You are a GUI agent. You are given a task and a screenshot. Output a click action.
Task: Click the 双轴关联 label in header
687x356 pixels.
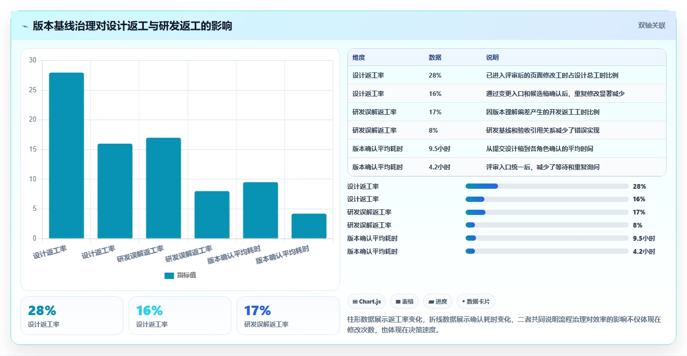tap(651, 26)
